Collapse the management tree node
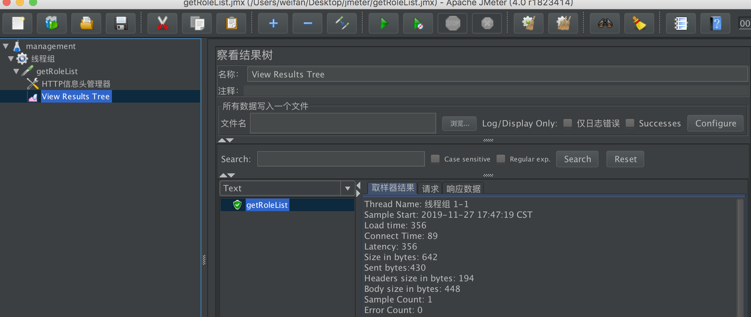 (6, 46)
